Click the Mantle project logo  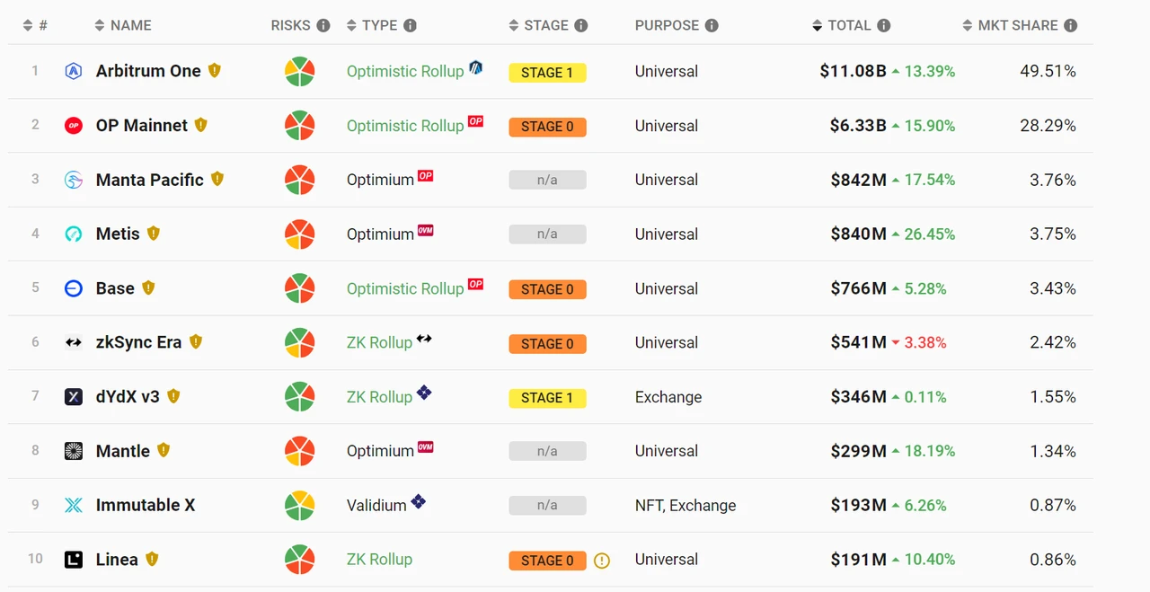coord(74,451)
